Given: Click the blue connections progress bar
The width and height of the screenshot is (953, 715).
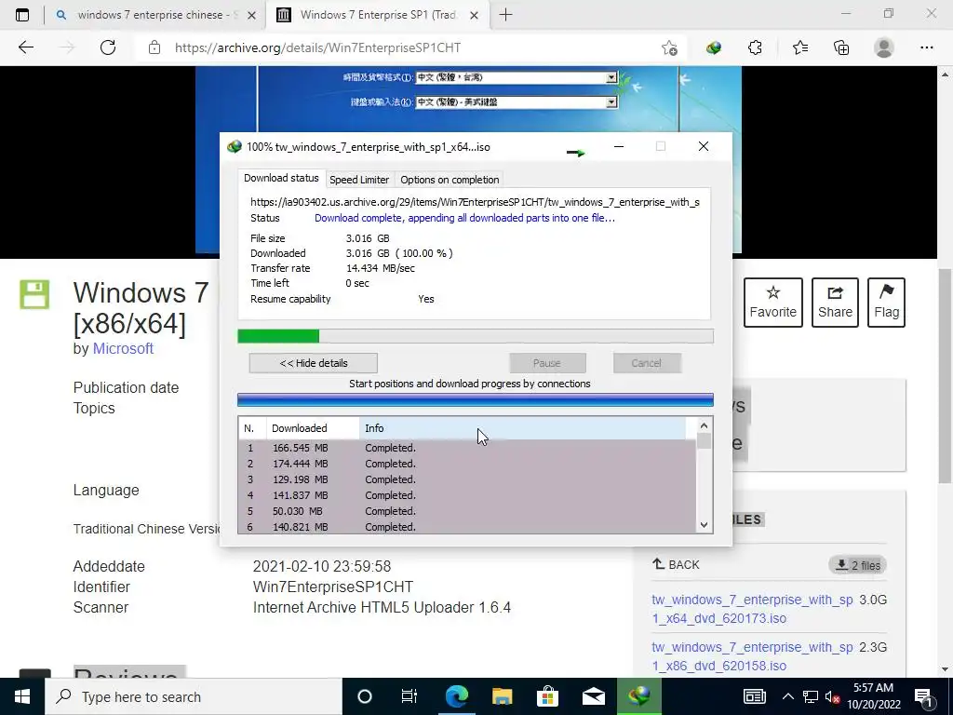Looking at the screenshot, I should [476, 399].
